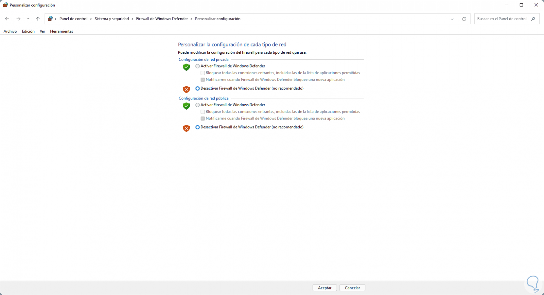This screenshot has width=544, height=295.
Task: Navigate to Sistema y seguridad breadcrumb
Action: pyautogui.click(x=112, y=19)
